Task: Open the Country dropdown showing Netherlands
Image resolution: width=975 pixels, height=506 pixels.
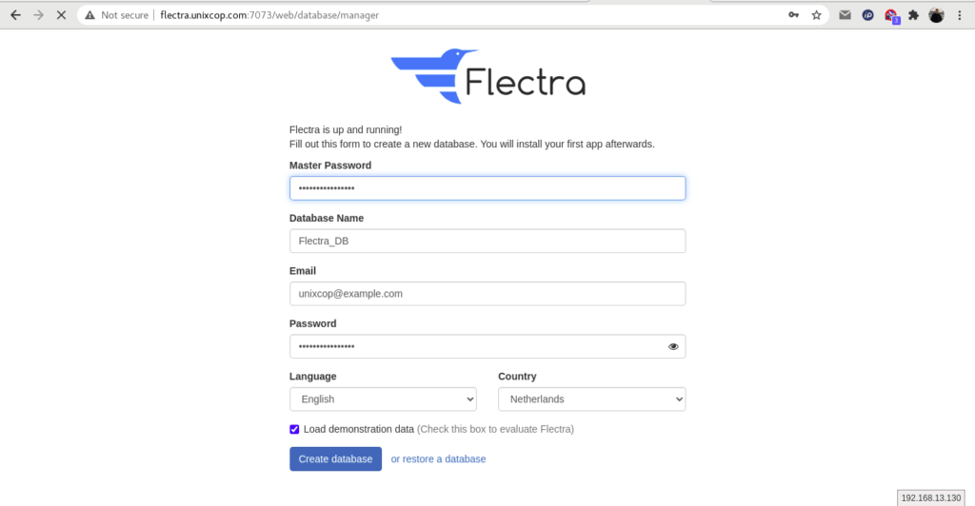Action: tap(592, 399)
